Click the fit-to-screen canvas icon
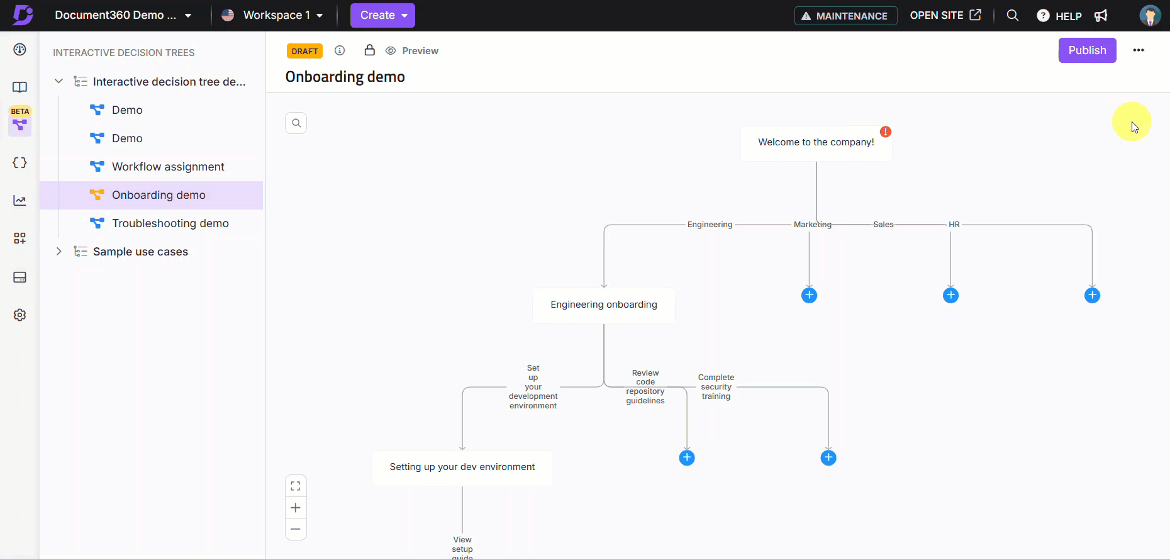Viewport: 1170px width, 560px height. point(296,486)
